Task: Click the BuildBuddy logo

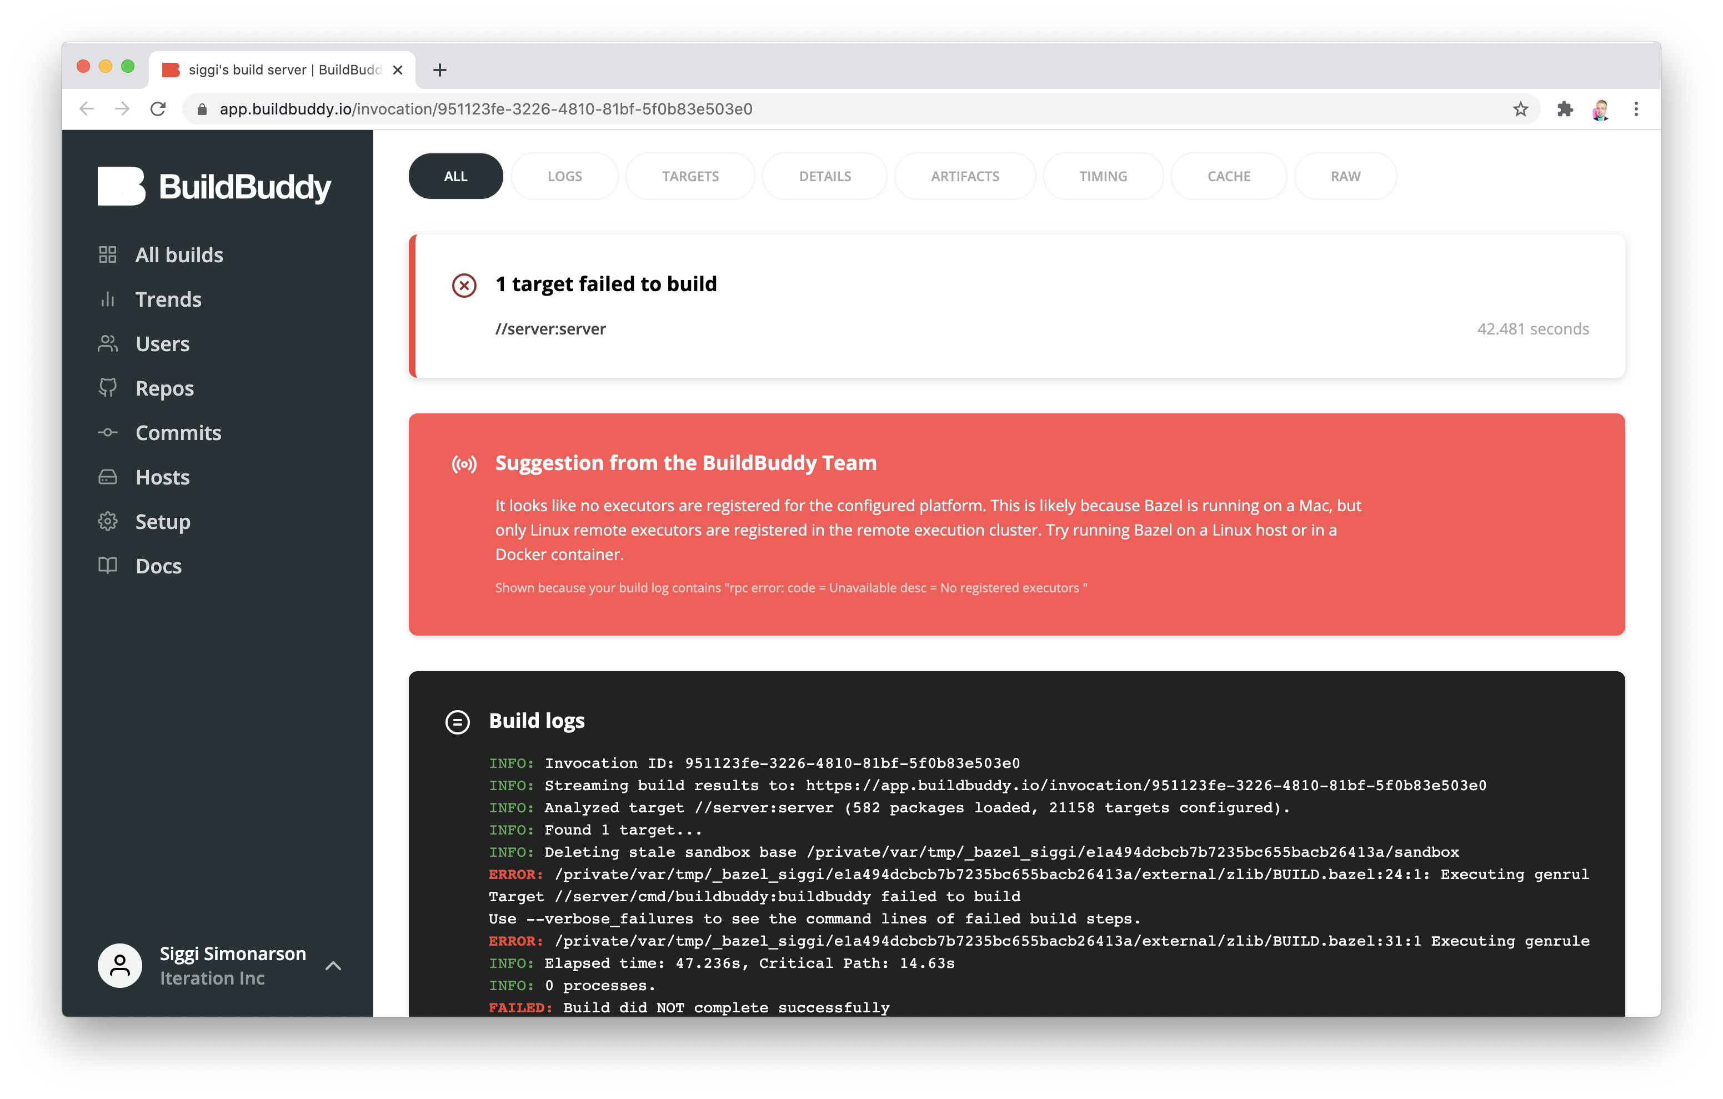Action: click(x=214, y=186)
